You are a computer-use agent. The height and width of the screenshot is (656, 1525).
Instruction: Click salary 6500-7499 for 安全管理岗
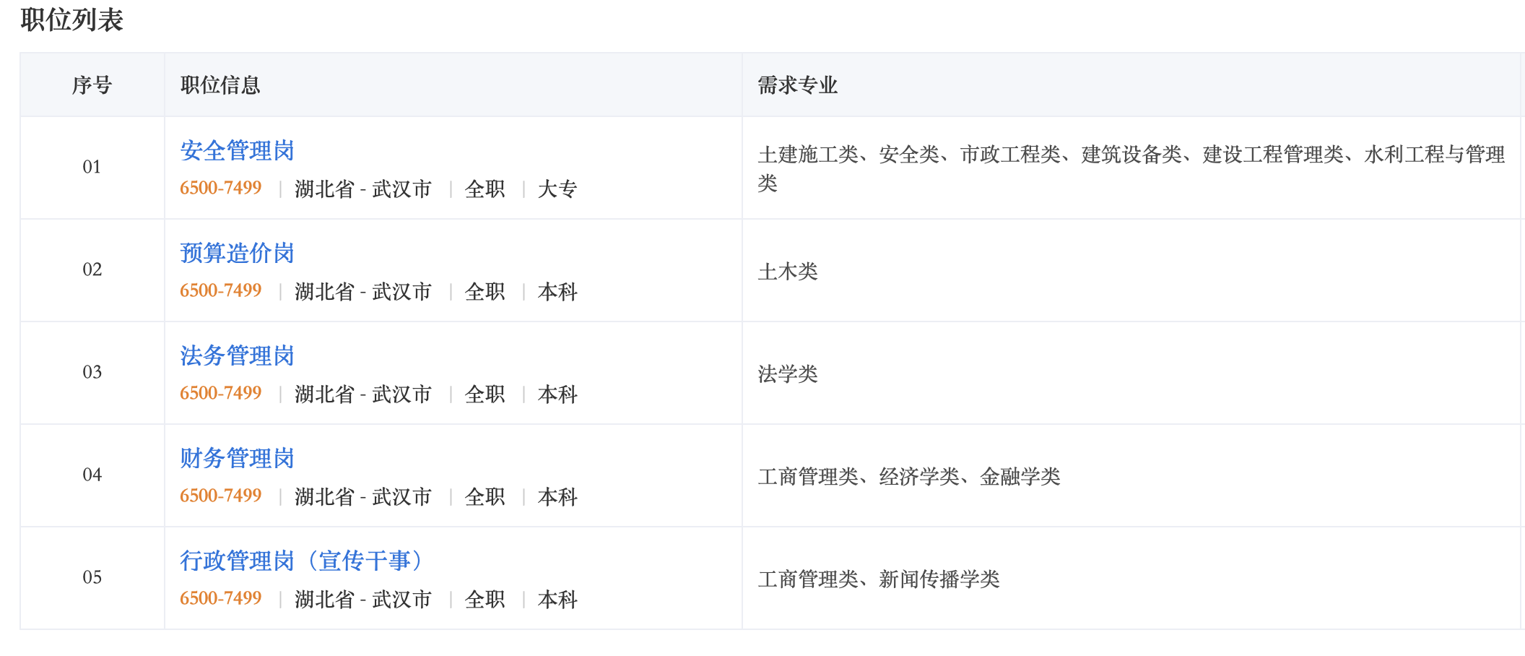[x=221, y=188]
